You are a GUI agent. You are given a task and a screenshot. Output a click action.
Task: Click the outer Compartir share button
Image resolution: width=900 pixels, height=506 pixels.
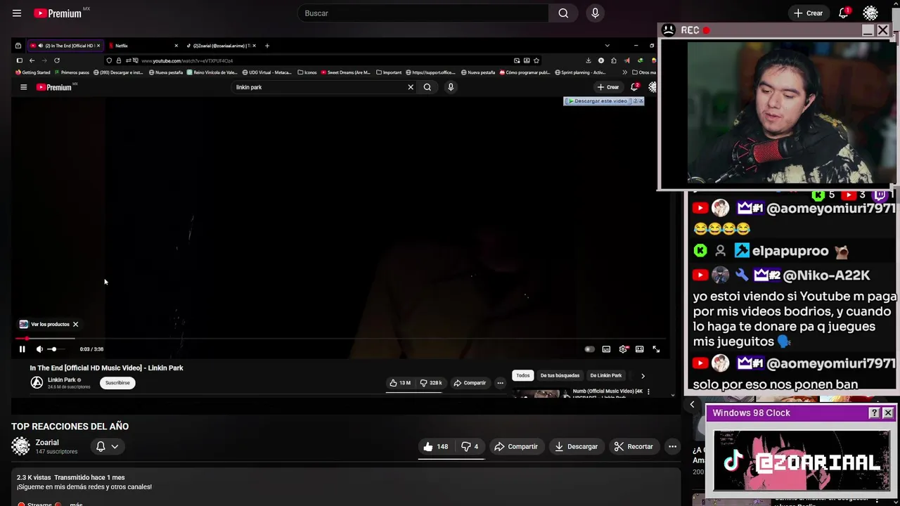tap(516, 446)
